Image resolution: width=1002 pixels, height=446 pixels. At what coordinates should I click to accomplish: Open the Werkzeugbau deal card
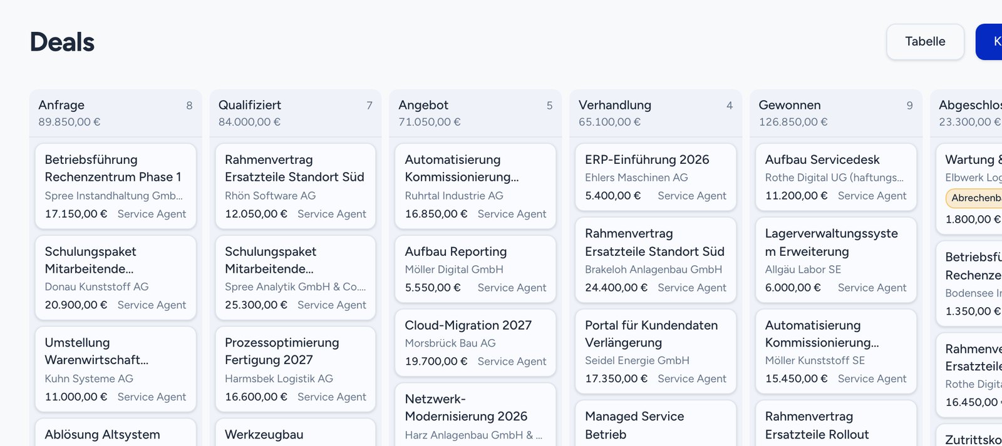(296, 432)
